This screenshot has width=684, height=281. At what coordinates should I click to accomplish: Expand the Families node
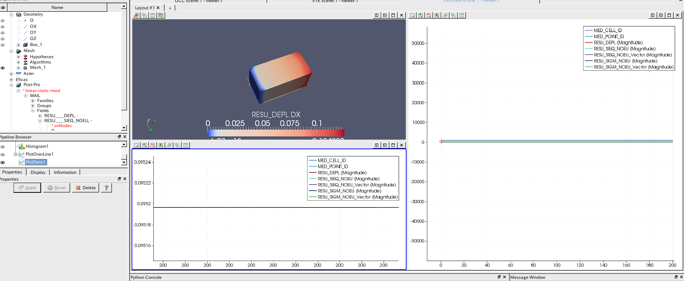33,101
